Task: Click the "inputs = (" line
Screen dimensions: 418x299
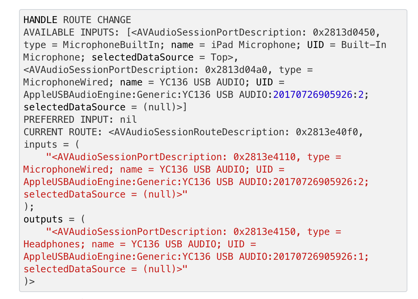Action: click(x=52, y=144)
